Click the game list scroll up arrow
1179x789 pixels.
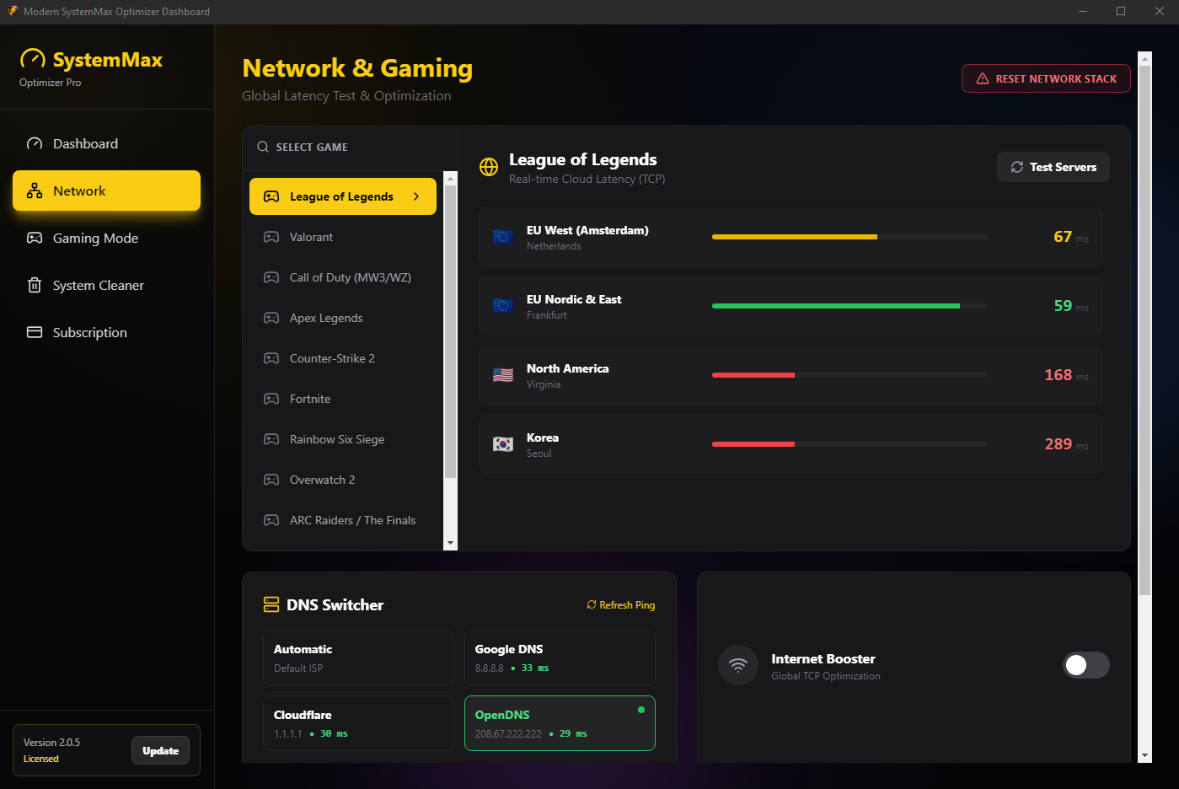tap(450, 178)
